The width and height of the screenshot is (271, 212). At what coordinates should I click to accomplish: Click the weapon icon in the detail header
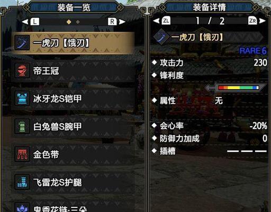(160, 37)
